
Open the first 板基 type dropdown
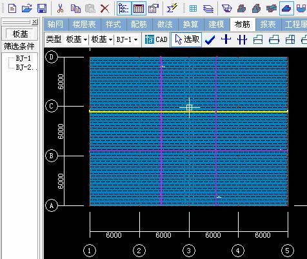pos(76,39)
